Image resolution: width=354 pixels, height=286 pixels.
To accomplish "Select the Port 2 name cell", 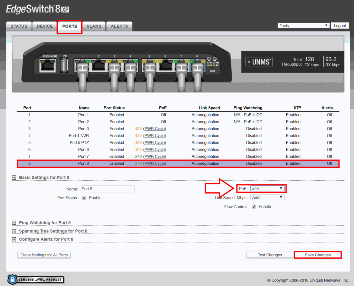I will tap(84, 122).
